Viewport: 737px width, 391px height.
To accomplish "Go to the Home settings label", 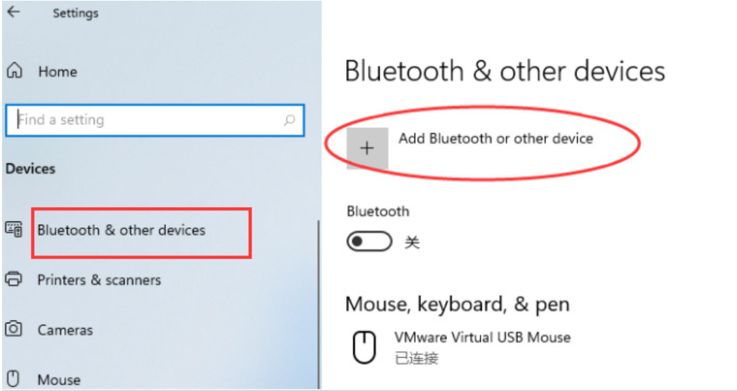I will (x=57, y=72).
